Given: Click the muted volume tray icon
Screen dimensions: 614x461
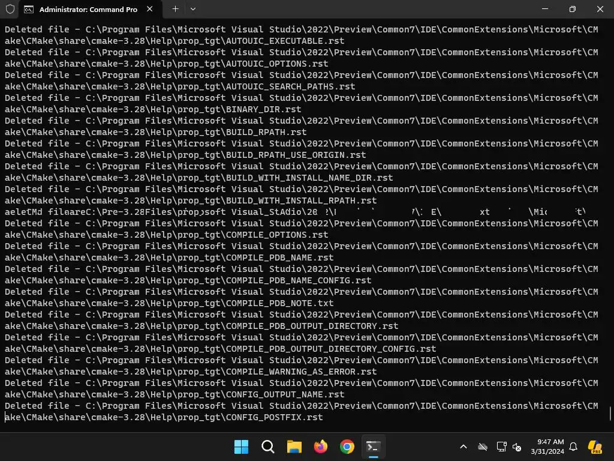Looking at the screenshot, I should [517, 447].
